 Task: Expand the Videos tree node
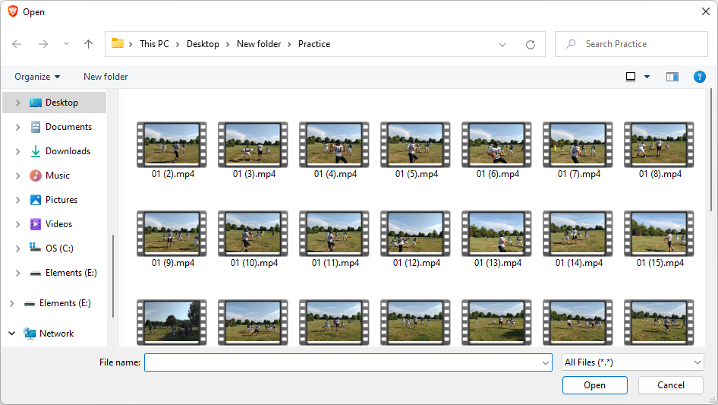pyautogui.click(x=18, y=224)
